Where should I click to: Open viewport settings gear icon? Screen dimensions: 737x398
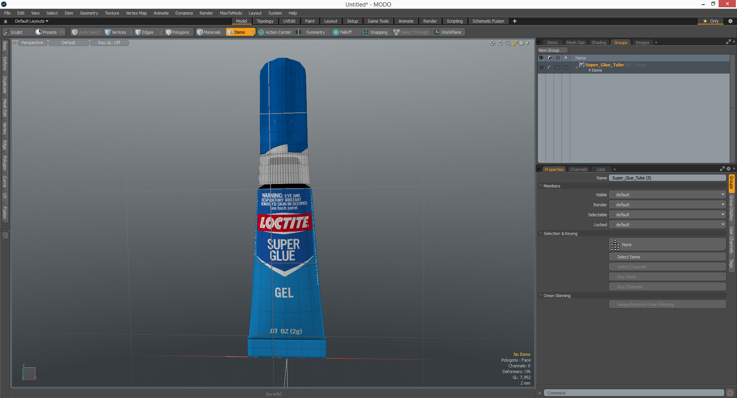pyautogui.click(x=522, y=43)
